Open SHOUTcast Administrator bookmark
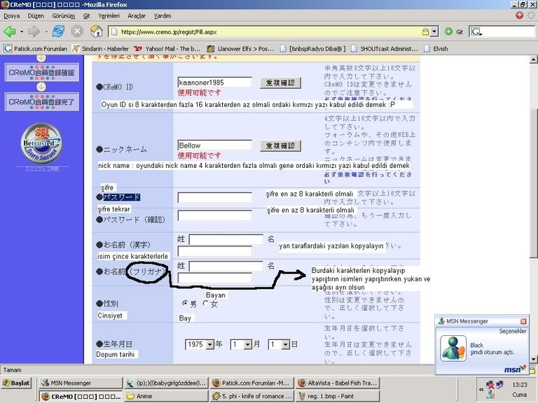The height and width of the screenshot is (403, 538). [x=385, y=49]
